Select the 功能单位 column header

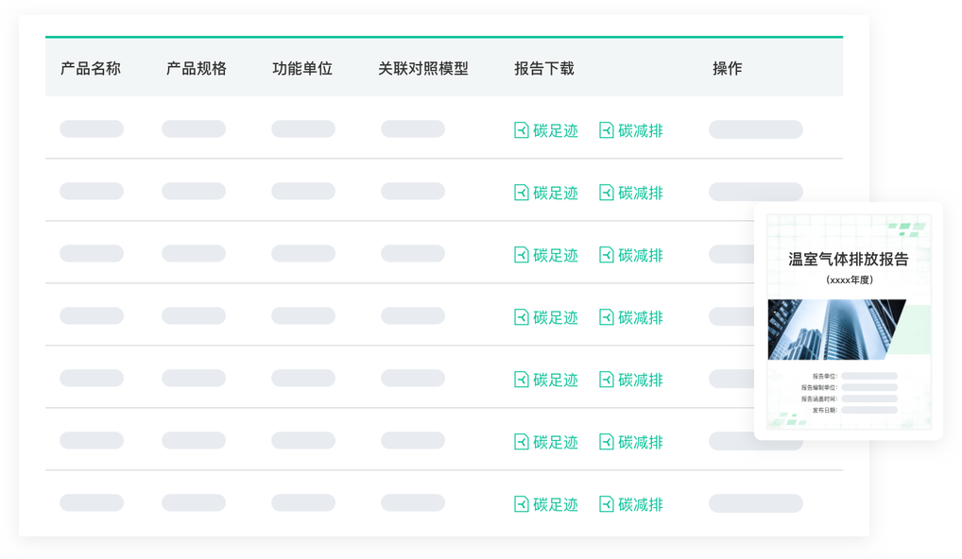pyautogui.click(x=302, y=69)
